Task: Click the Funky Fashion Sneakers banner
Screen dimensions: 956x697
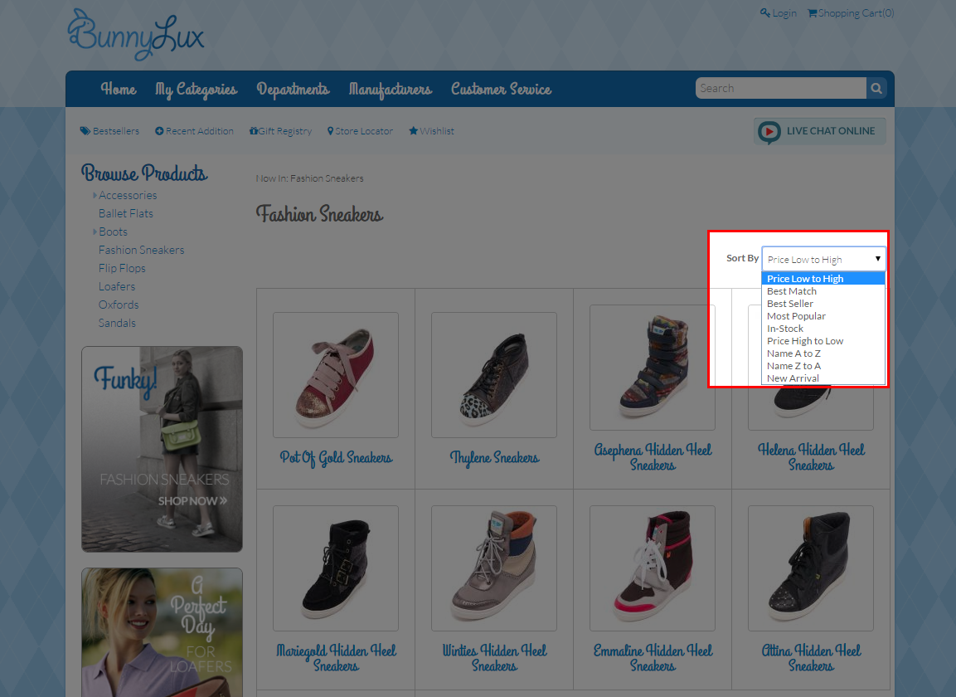Action: pyautogui.click(x=163, y=449)
